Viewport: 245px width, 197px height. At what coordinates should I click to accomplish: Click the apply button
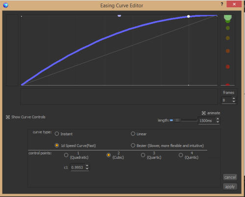(x=230, y=187)
